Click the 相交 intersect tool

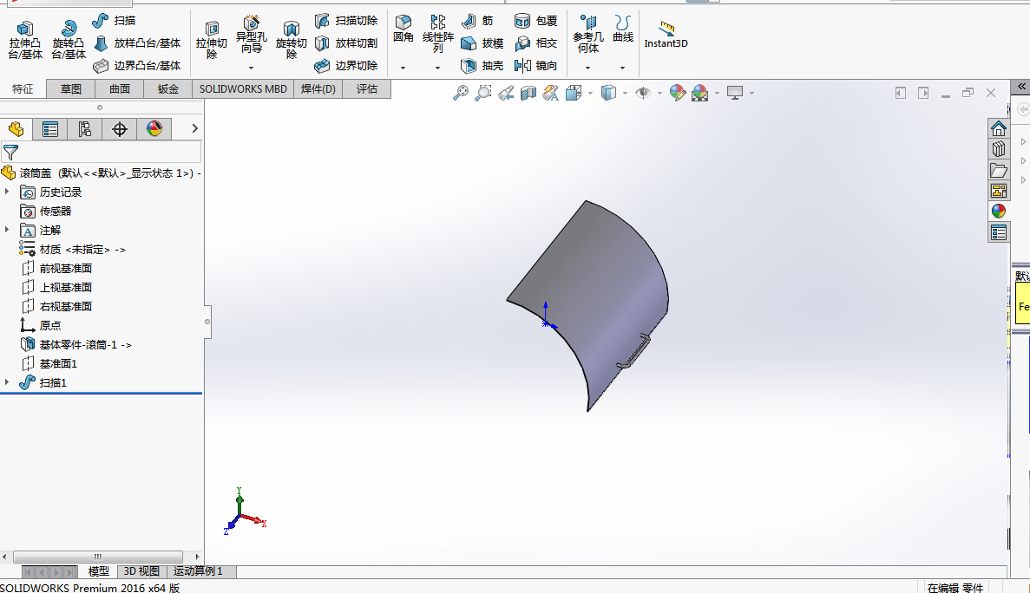tap(536, 43)
